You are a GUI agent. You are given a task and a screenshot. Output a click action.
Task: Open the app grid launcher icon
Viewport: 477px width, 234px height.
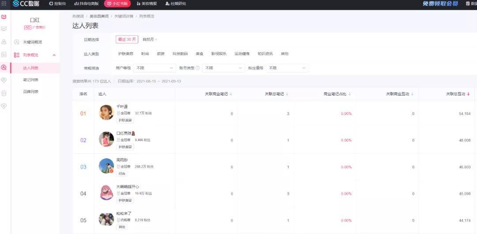click(4, 4)
